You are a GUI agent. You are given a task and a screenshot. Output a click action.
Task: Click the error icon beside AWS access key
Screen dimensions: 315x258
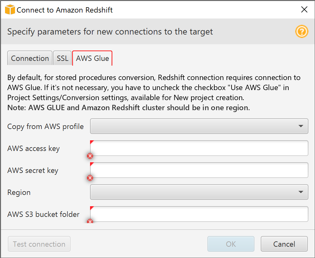pos(90,156)
